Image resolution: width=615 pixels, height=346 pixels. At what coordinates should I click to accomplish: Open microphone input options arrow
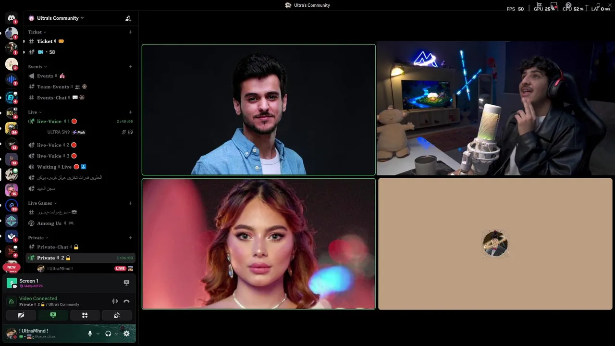(x=98, y=334)
